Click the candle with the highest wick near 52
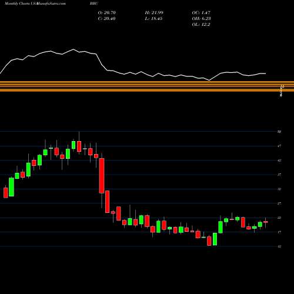 [79, 146]
